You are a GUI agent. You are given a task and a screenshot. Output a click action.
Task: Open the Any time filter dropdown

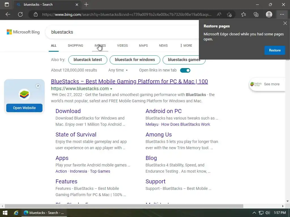click(x=118, y=70)
